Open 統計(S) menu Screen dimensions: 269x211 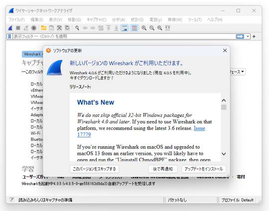click(x=137, y=20)
